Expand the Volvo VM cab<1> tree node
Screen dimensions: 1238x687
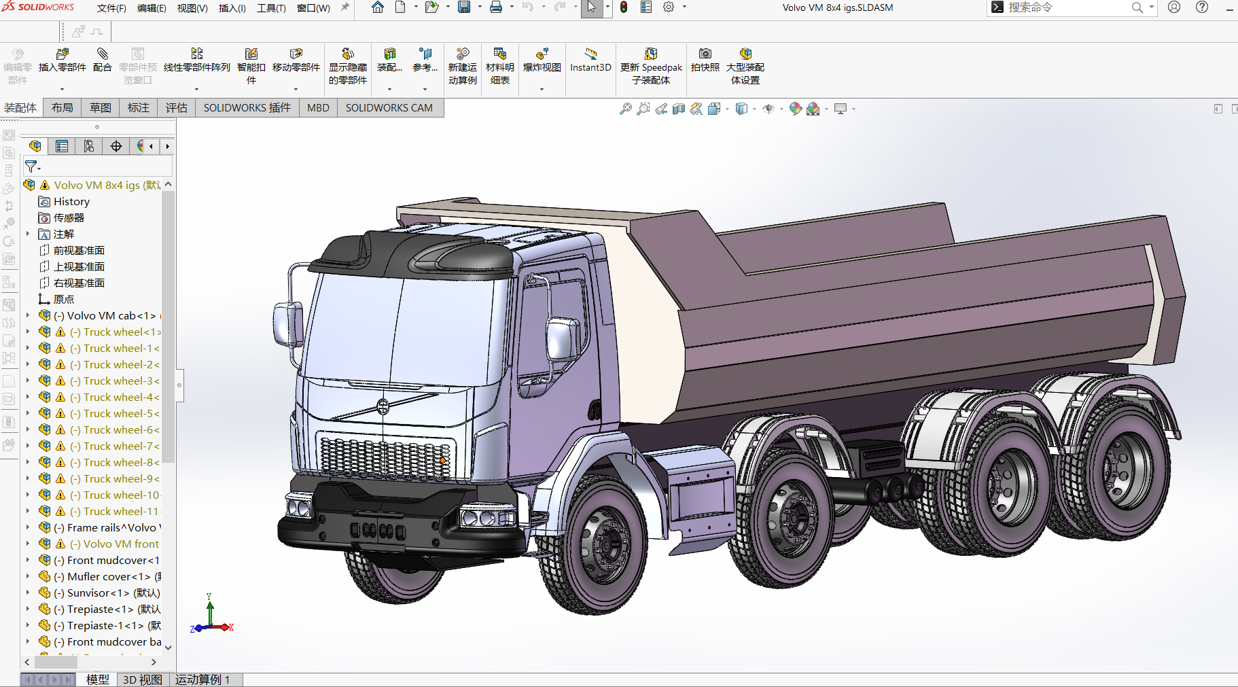[x=28, y=315]
